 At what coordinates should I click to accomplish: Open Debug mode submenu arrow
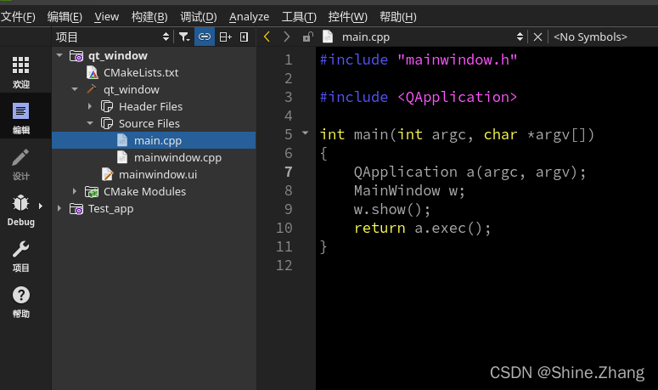[41, 206]
